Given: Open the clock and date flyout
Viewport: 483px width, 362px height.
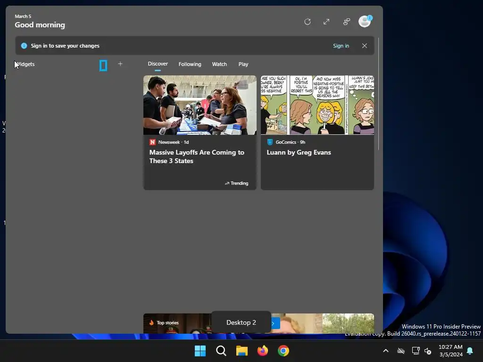Looking at the screenshot, I should point(450,351).
